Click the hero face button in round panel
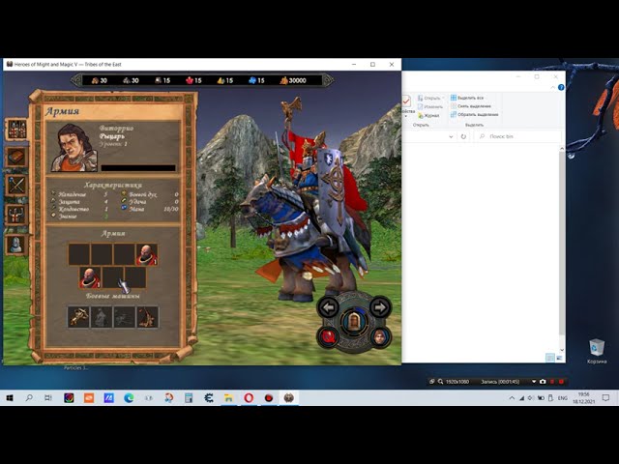 (x=379, y=337)
